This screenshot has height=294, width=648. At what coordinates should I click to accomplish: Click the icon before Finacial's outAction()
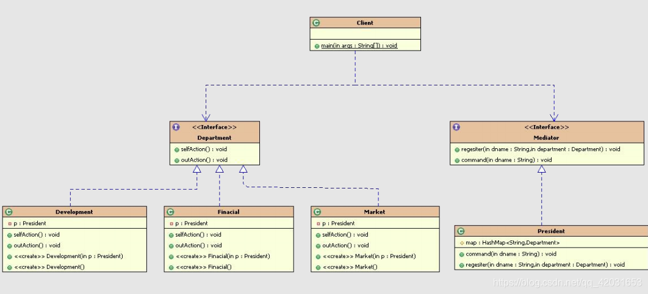(171, 246)
